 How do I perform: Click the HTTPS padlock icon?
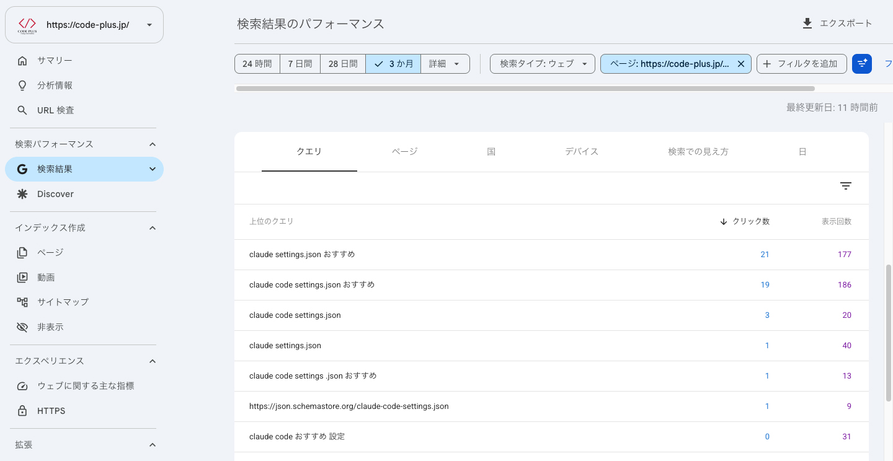(x=22, y=411)
